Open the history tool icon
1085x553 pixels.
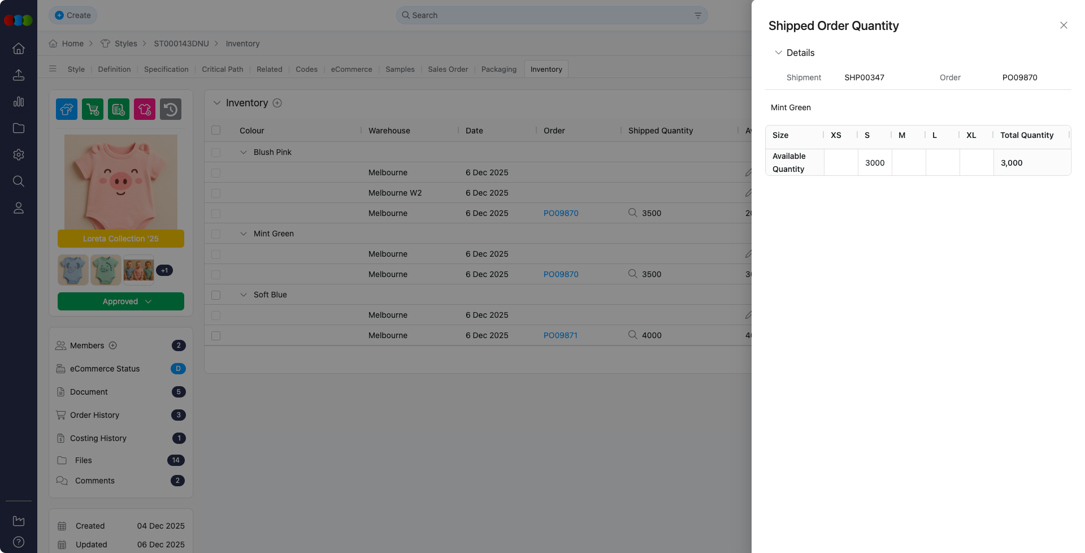(x=171, y=109)
